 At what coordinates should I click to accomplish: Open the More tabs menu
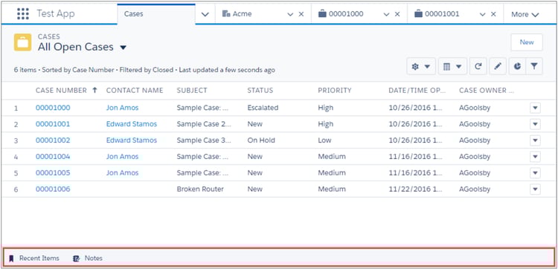[525, 15]
